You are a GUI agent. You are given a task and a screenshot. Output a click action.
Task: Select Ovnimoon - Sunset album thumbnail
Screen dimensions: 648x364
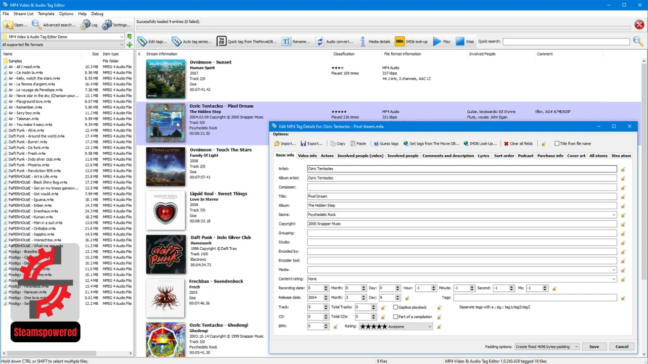pyautogui.click(x=166, y=79)
